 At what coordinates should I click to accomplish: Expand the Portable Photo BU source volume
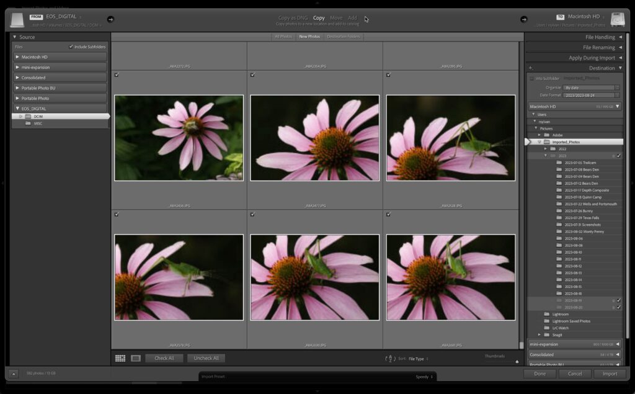click(x=17, y=88)
